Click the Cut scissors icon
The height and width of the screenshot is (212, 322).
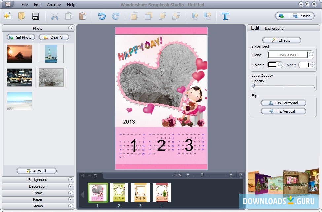[55, 16]
